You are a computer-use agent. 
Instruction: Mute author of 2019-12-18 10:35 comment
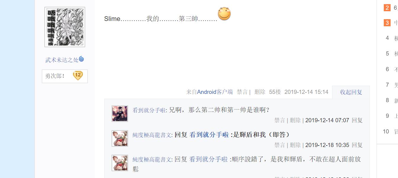point(280,145)
